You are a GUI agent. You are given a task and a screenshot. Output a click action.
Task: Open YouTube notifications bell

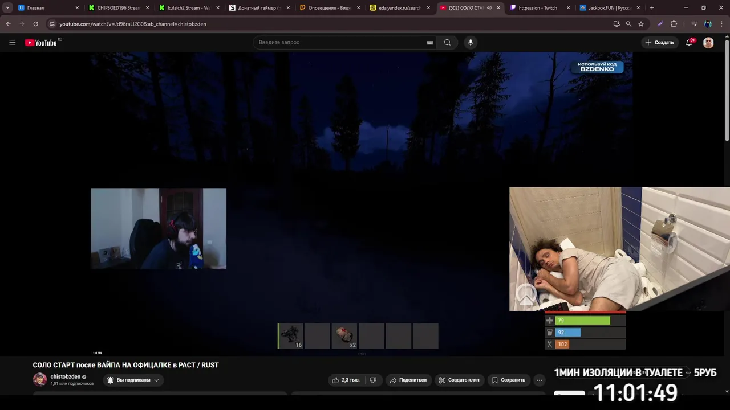click(690, 42)
